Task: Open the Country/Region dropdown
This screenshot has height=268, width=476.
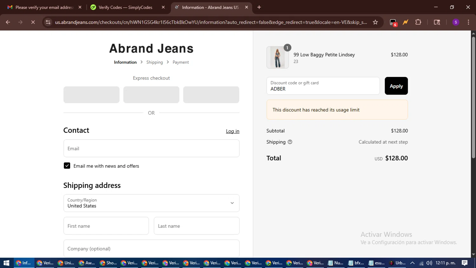Action: (151, 203)
